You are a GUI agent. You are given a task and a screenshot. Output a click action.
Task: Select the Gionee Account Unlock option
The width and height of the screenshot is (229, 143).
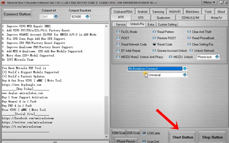tap(170, 51)
